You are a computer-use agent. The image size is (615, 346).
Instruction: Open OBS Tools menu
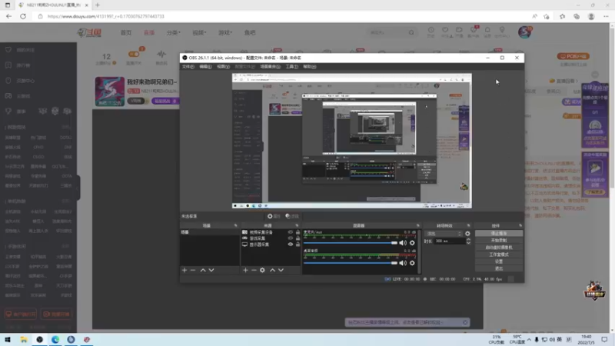coord(291,67)
